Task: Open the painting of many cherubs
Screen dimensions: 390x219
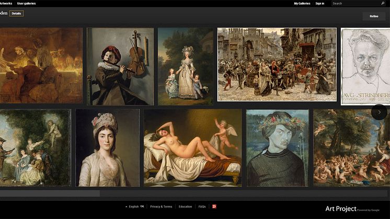Action: (x=352, y=148)
